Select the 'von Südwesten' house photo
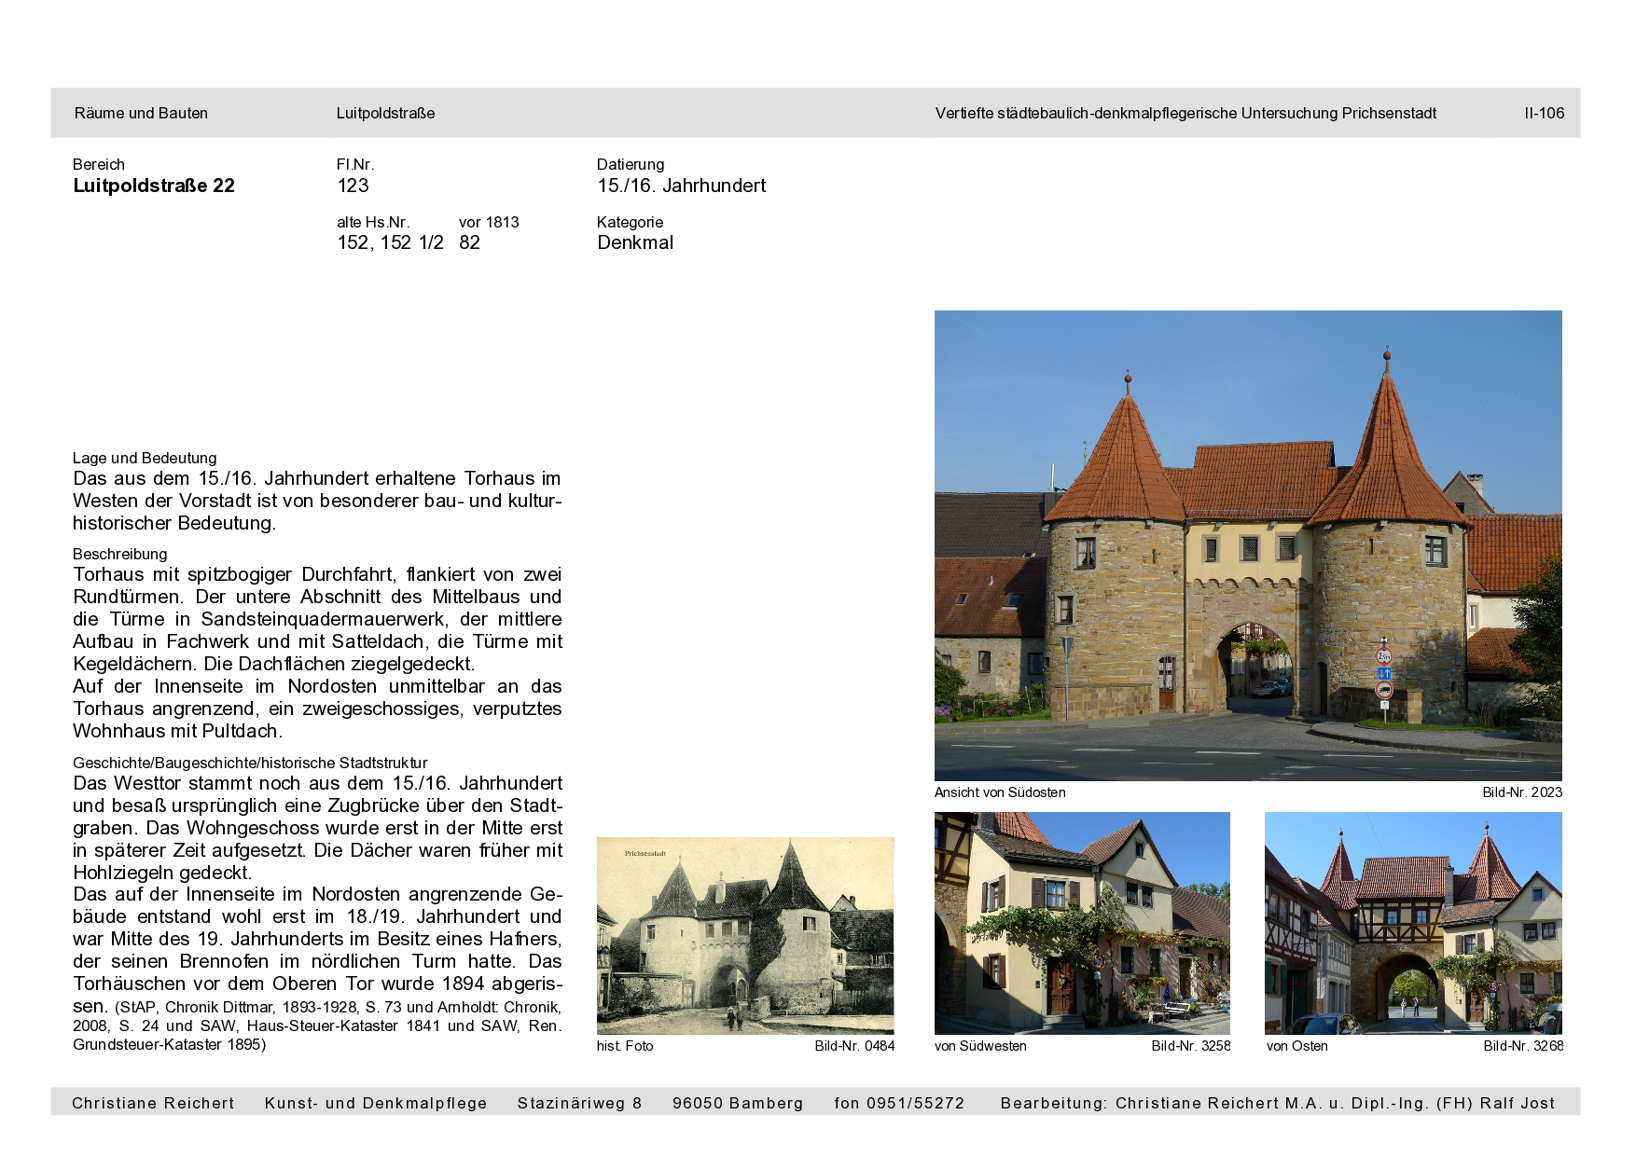The width and height of the screenshot is (1636, 1156). pos(1082,922)
